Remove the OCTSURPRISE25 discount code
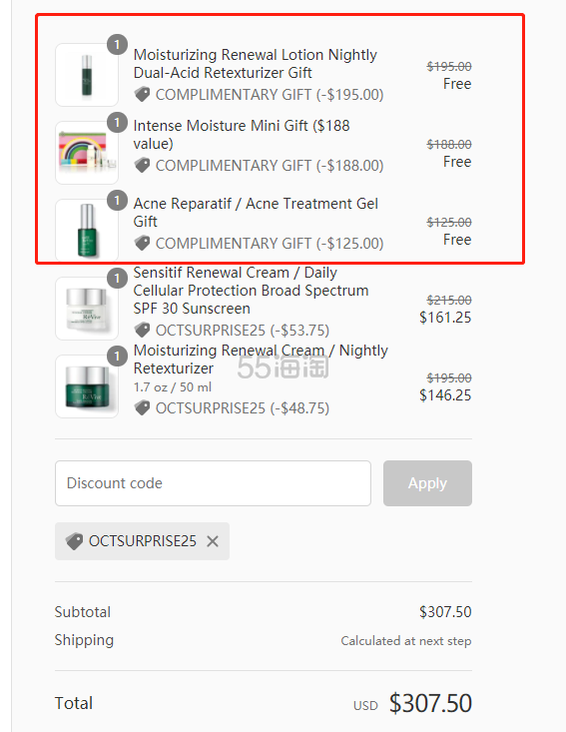 coord(213,541)
